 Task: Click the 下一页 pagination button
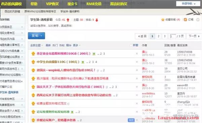[x=194, y=36]
